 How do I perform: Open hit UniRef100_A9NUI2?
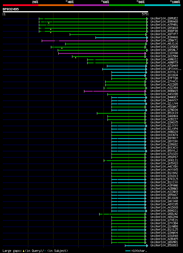tap(164, 60)
